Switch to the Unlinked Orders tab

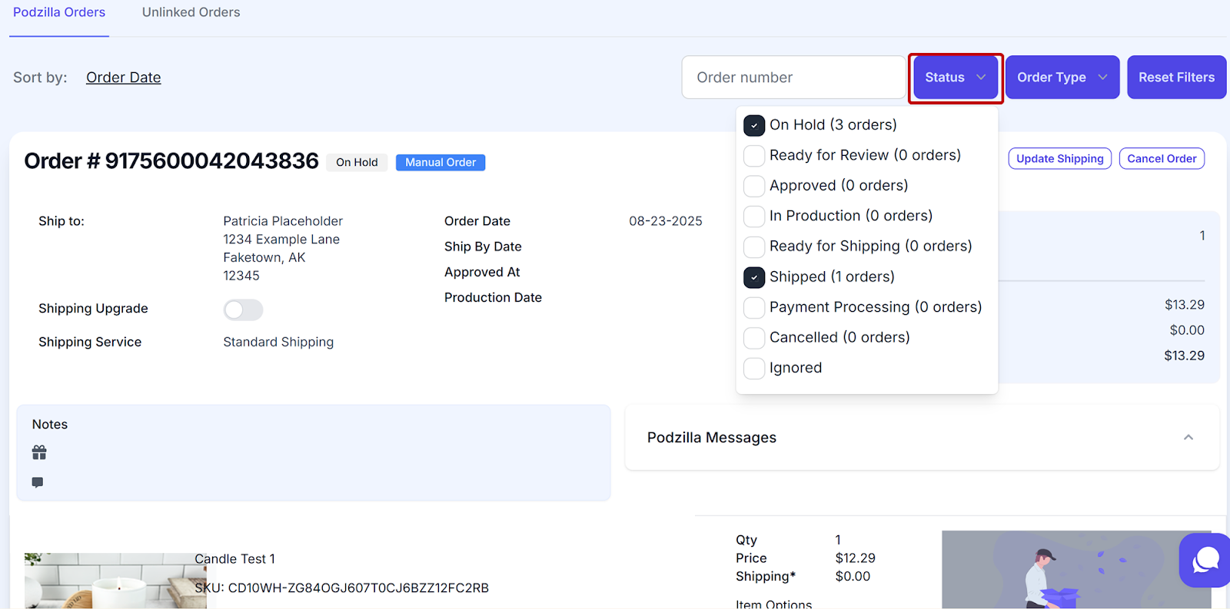tap(191, 12)
